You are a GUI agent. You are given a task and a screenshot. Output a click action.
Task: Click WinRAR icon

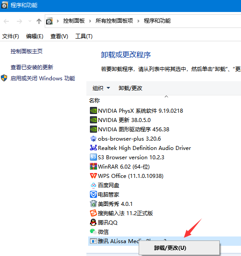click(93, 166)
